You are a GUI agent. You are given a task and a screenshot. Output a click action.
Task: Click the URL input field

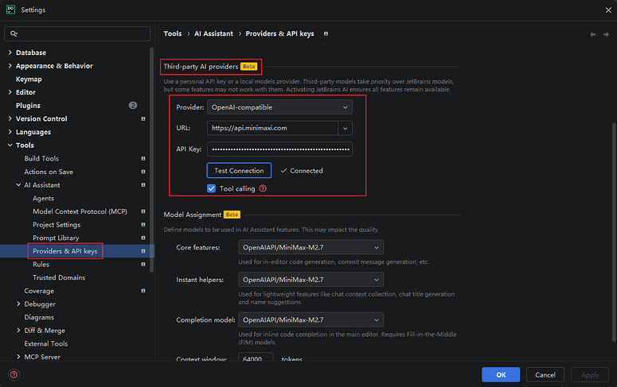[x=273, y=128]
